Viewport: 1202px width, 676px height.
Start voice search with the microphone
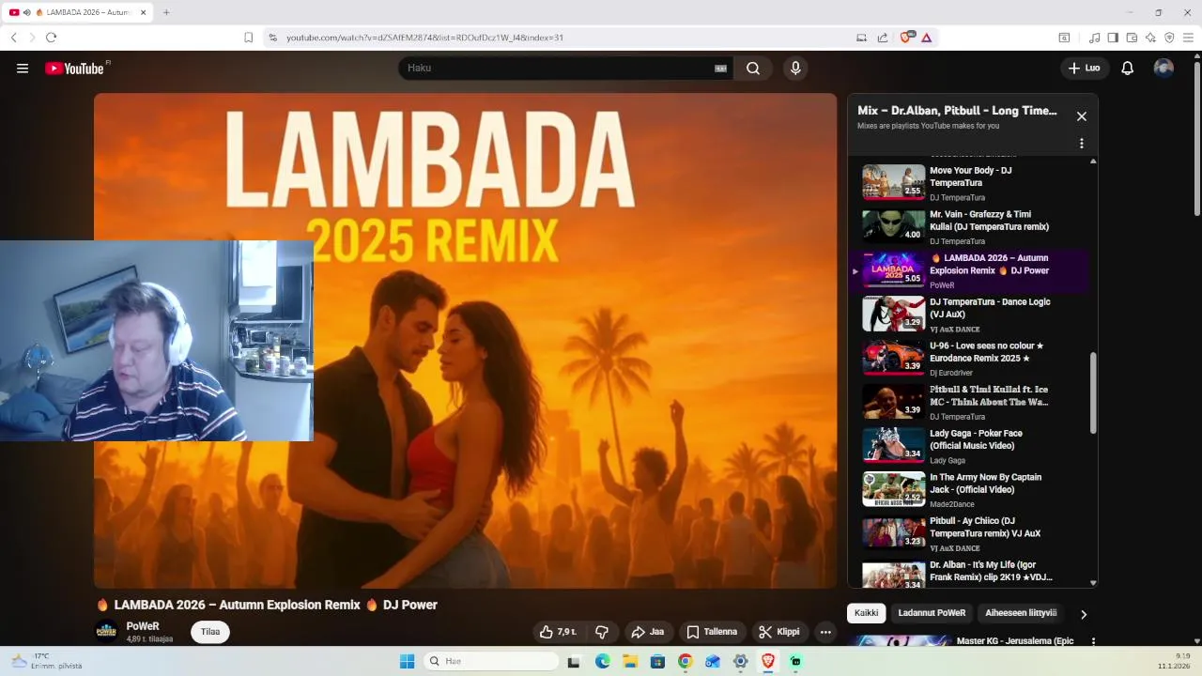(795, 69)
